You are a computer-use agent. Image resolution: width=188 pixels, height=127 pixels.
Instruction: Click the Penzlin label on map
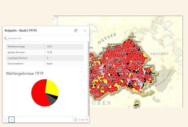[152, 76]
